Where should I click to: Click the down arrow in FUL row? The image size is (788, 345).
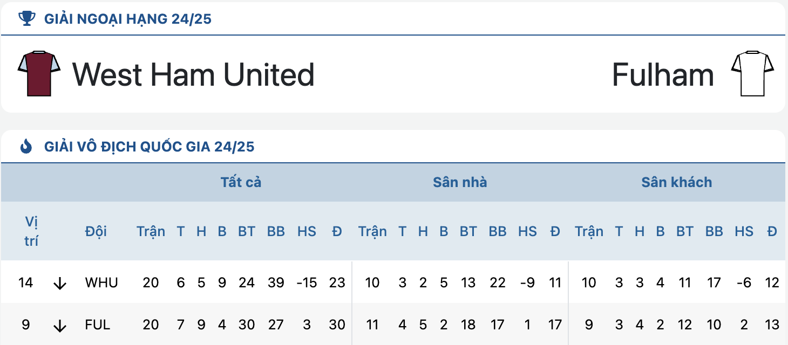60,326
